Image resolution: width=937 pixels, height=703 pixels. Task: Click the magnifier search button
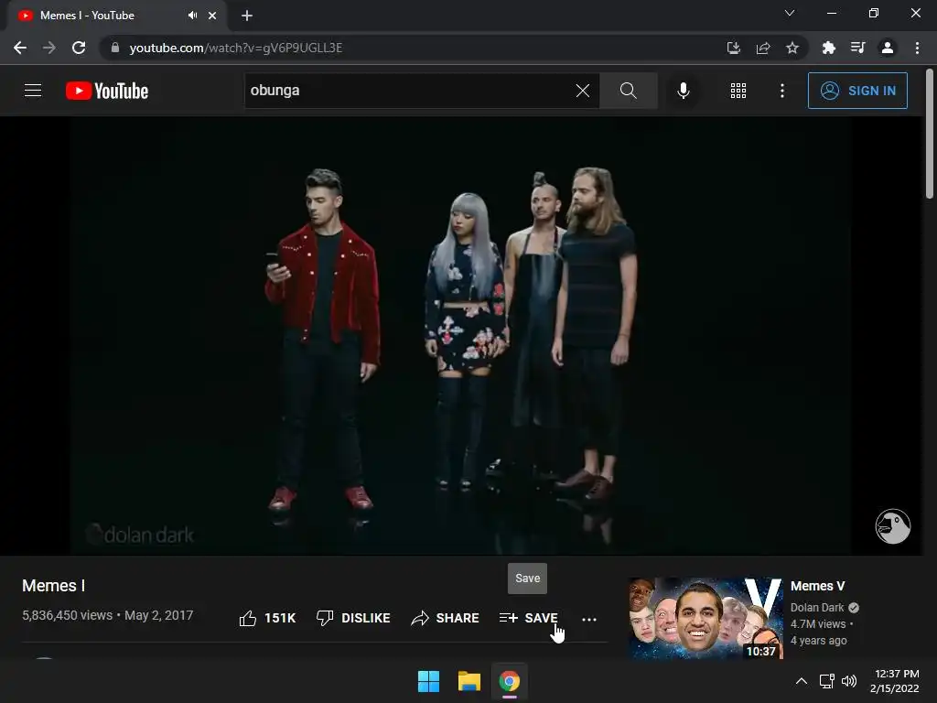pyautogui.click(x=628, y=91)
